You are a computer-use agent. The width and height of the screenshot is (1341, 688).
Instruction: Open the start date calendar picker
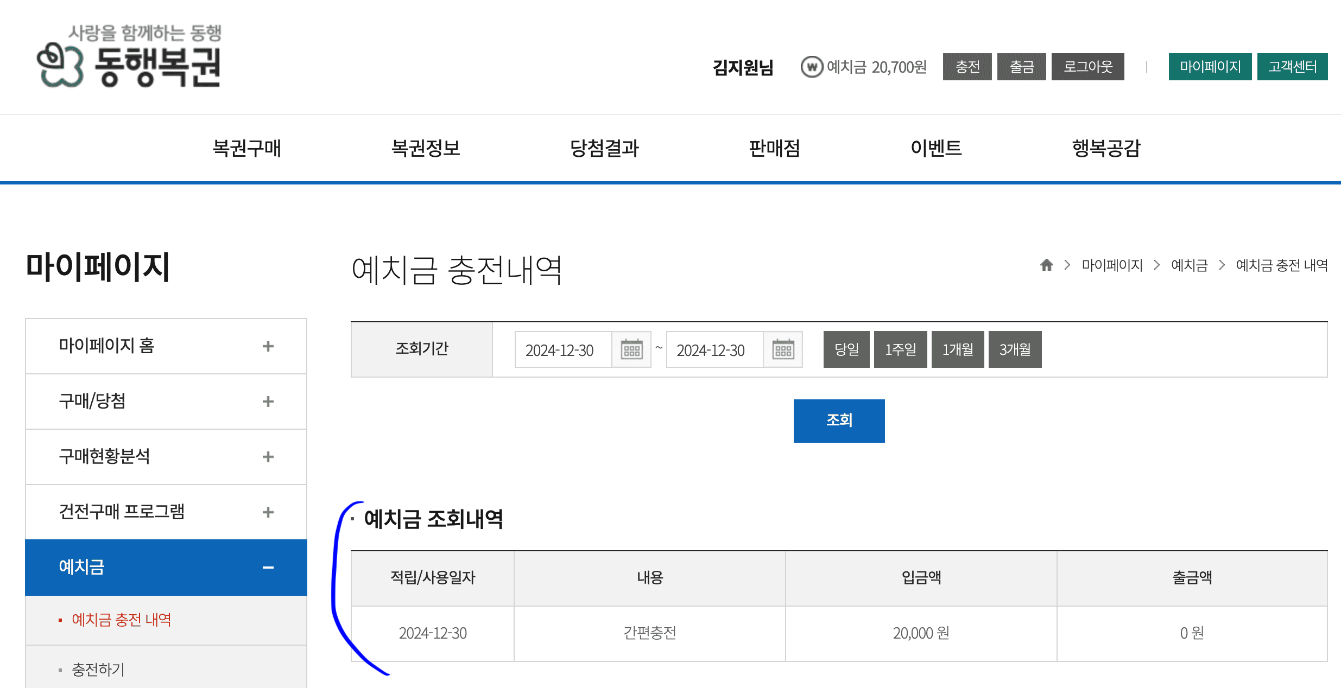(631, 350)
